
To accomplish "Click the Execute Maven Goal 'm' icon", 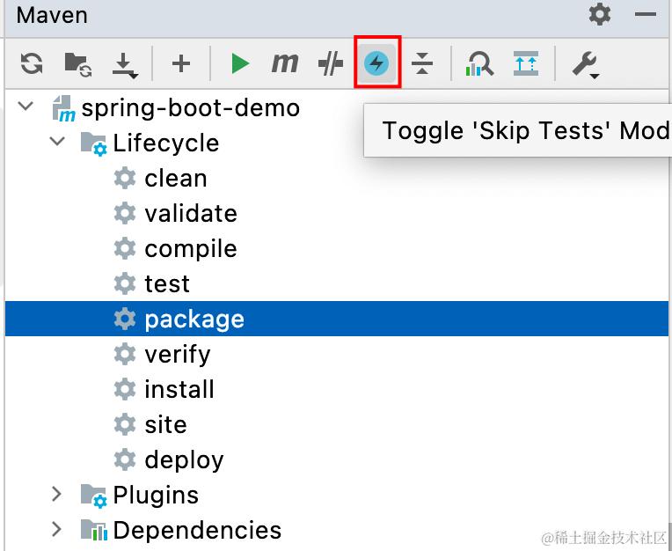I will click(284, 62).
